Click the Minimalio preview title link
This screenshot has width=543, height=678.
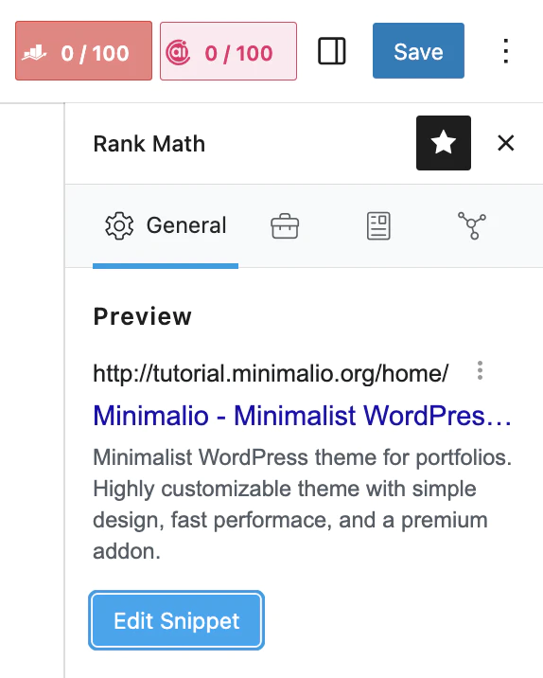[303, 416]
